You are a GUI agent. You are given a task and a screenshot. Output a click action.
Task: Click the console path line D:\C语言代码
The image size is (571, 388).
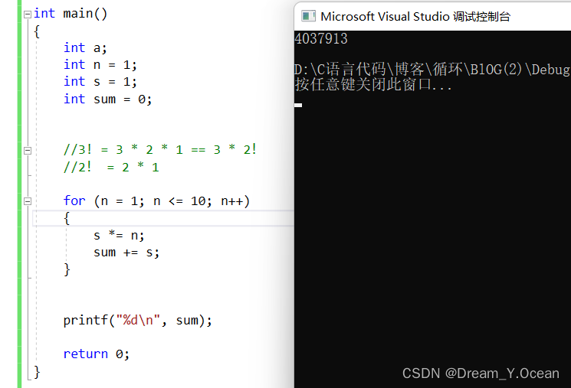pyautogui.click(x=432, y=69)
